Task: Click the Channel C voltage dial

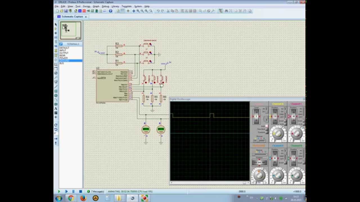Action: 296,134
